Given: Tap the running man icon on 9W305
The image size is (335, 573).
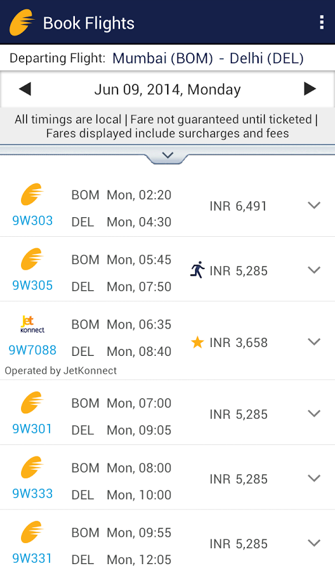Looking at the screenshot, I should pos(198,270).
